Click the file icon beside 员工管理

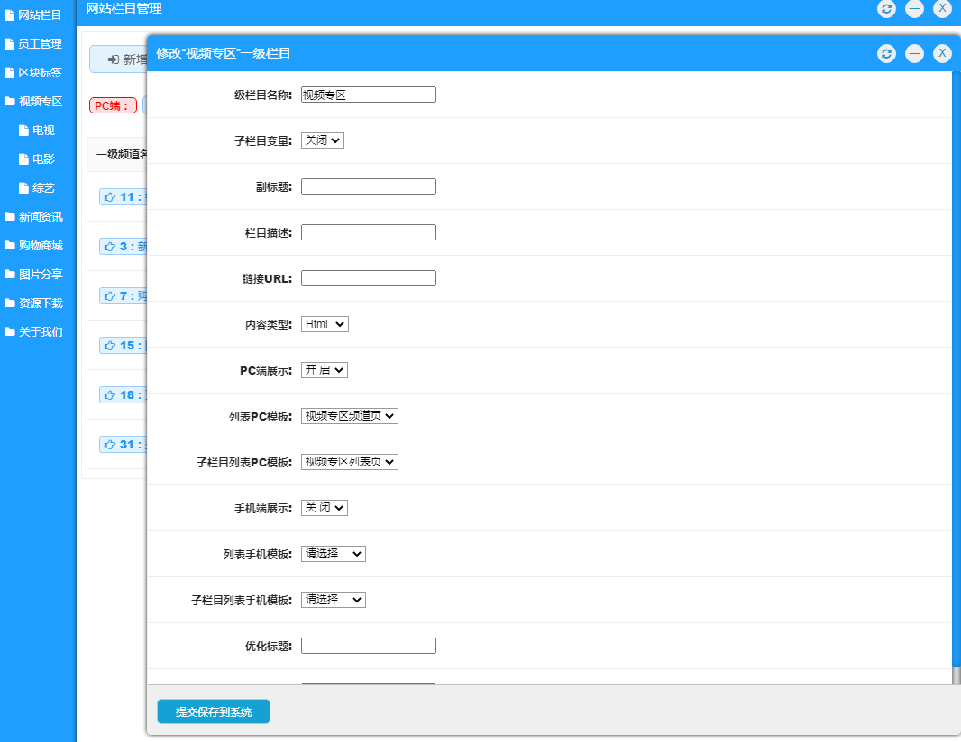pyautogui.click(x=9, y=43)
